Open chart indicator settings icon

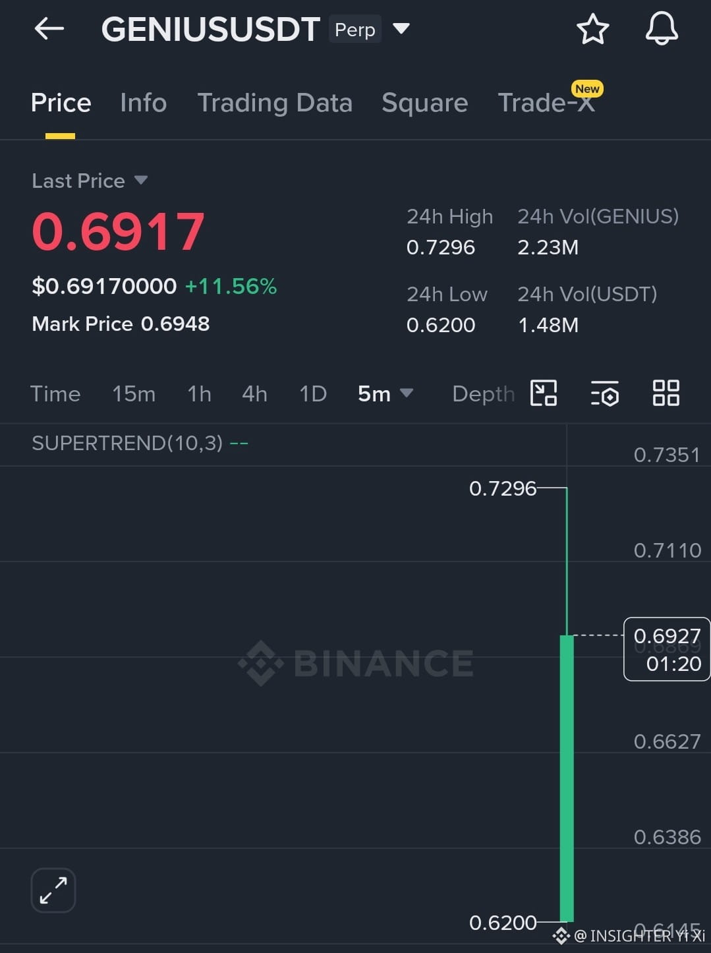pos(604,393)
